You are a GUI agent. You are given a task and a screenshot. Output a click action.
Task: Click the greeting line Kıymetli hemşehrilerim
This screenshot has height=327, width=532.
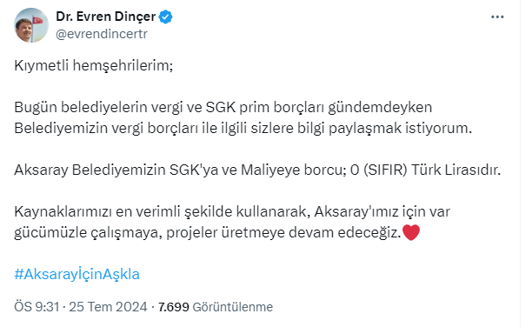(x=94, y=65)
